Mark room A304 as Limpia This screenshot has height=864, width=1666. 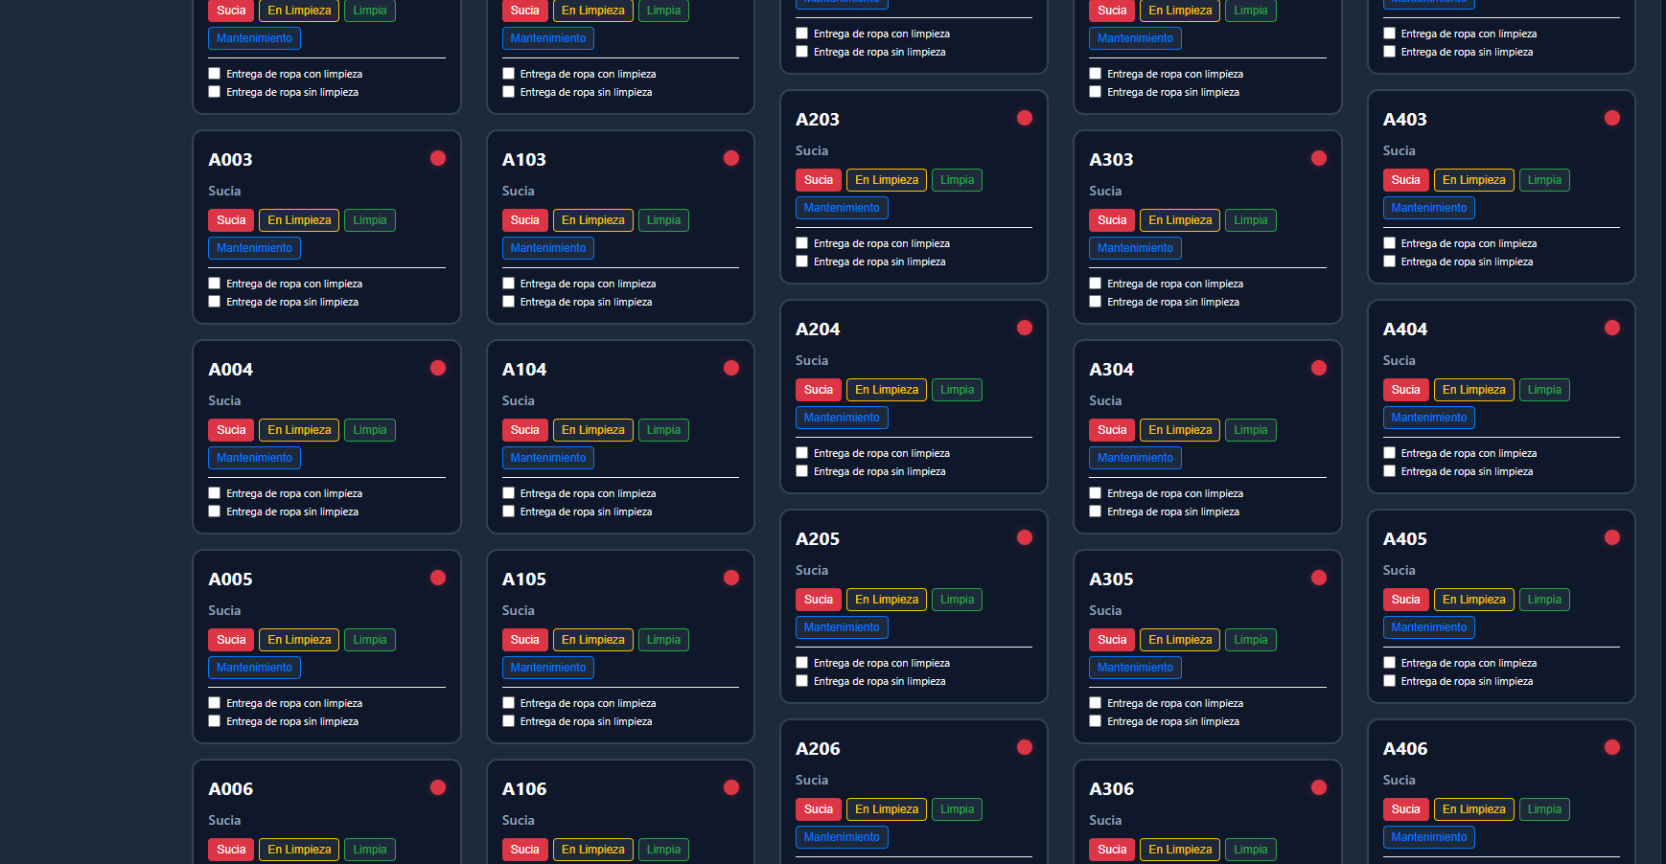1251,430
